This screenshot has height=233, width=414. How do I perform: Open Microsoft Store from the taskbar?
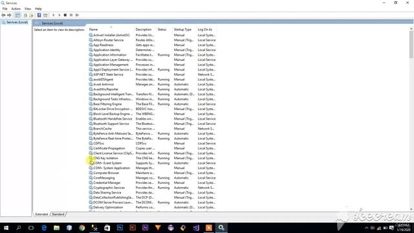(107, 228)
